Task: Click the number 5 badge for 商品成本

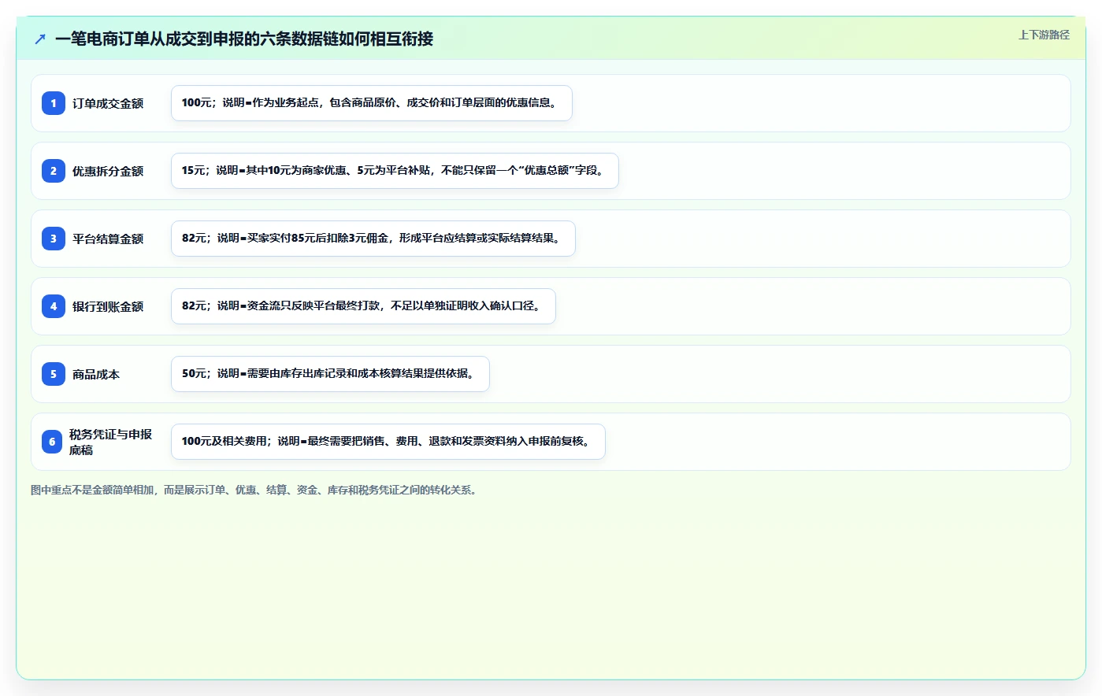Action: (x=54, y=374)
